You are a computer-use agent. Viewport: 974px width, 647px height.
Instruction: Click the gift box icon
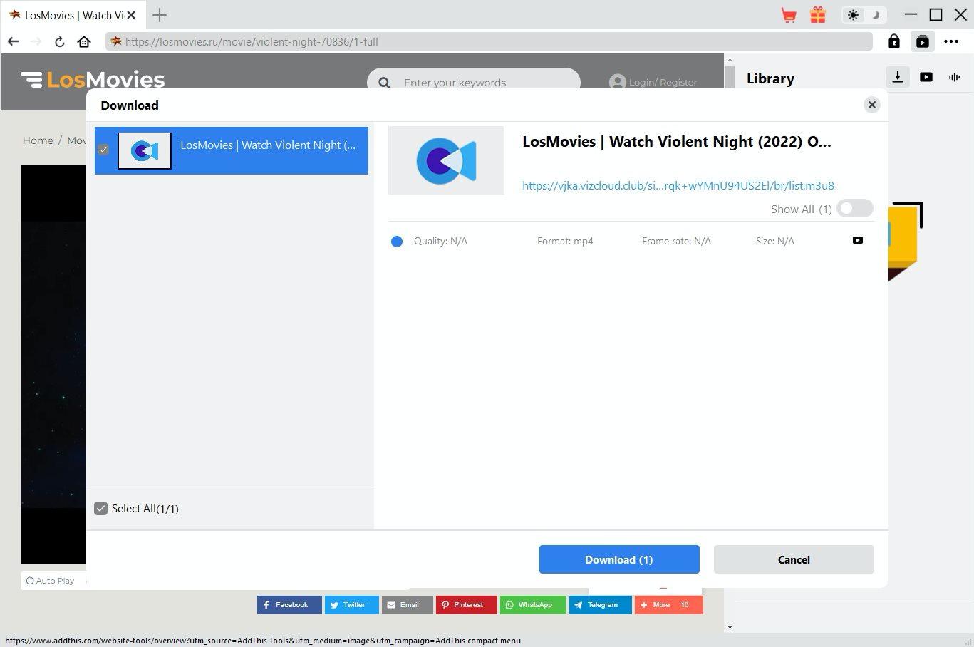pyautogui.click(x=818, y=15)
